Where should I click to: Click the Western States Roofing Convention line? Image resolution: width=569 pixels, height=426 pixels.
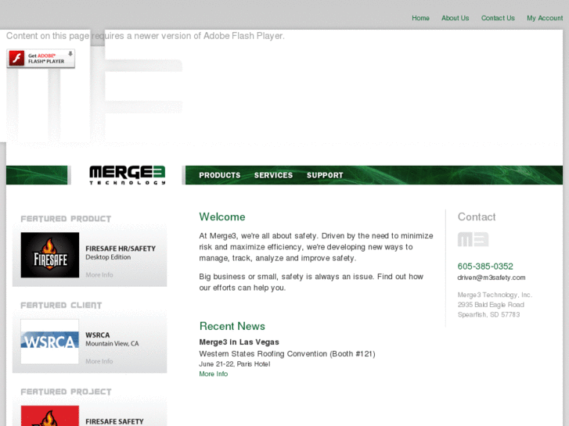pos(287,354)
